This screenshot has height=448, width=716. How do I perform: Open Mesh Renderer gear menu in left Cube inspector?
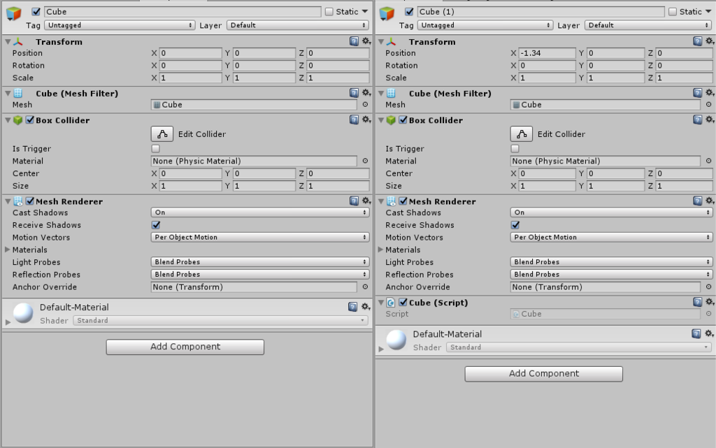[x=366, y=201]
